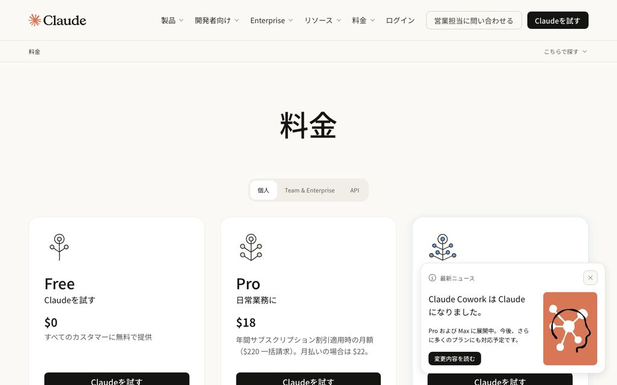The width and height of the screenshot is (617, 385).
Task: Click the 変更内容を読む button
Action: tap(454, 359)
